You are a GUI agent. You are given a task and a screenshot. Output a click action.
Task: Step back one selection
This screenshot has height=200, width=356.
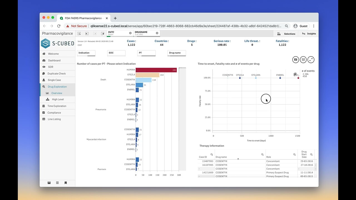point(87,34)
